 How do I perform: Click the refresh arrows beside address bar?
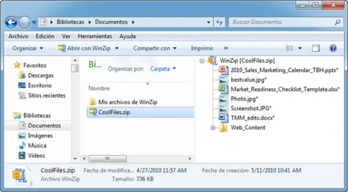click(219, 22)
